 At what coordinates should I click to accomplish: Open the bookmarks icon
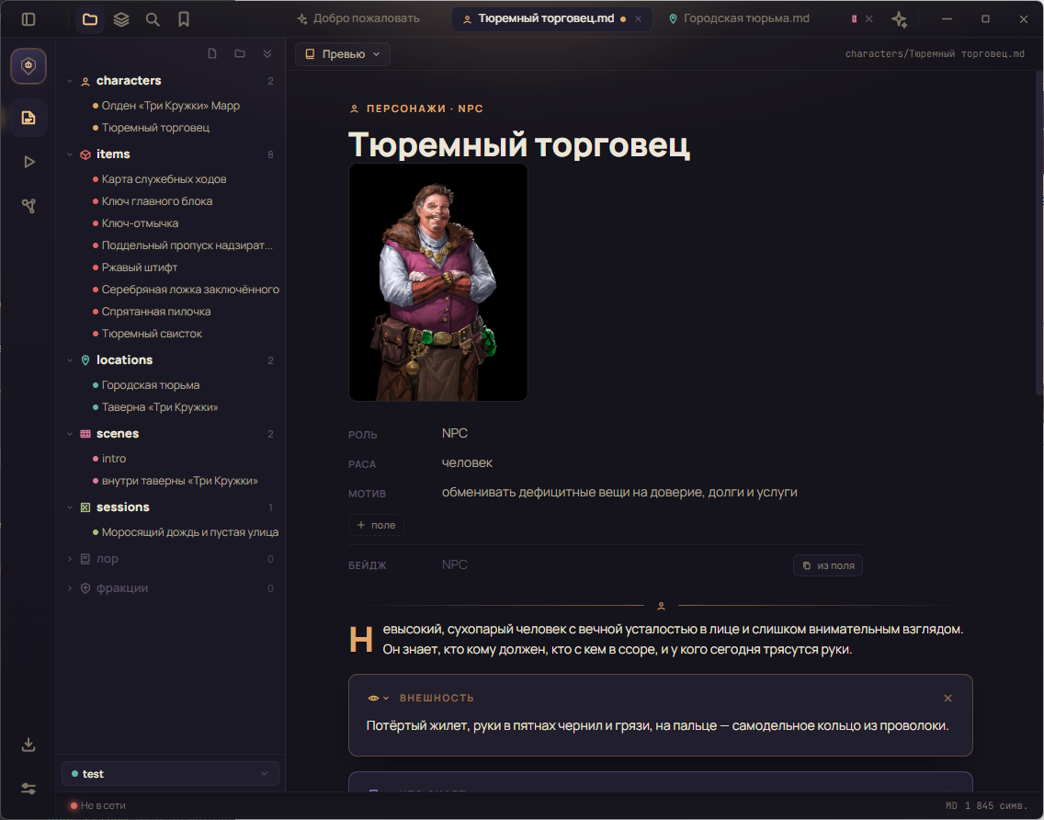point(184,19)
